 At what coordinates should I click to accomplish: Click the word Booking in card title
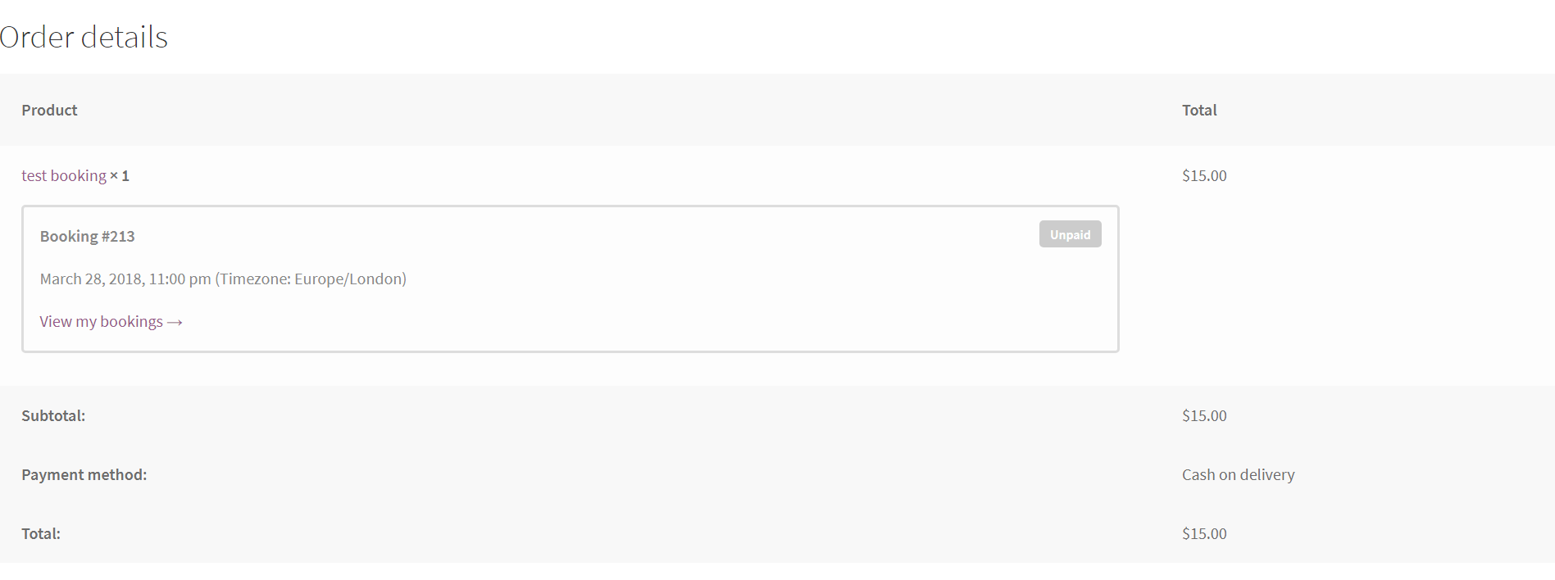[x=69, y=237]
